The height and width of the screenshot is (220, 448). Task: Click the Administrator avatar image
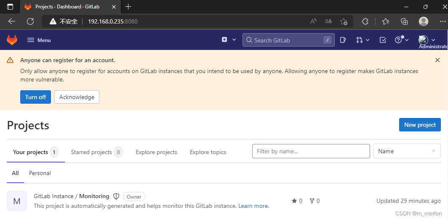423,39
